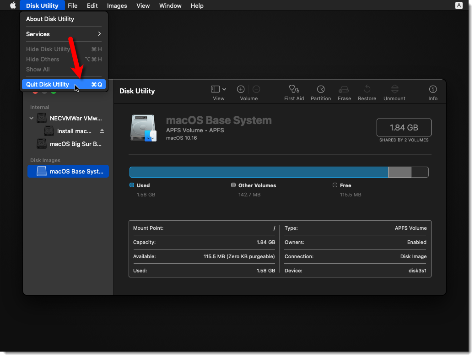
Task: Click the Mount Point row
Action: pos(204,228)
